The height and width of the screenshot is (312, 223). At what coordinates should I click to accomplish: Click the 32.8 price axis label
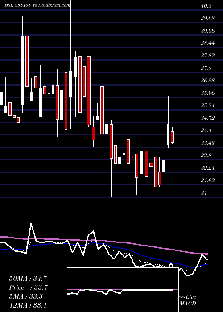tap(206, 156)
